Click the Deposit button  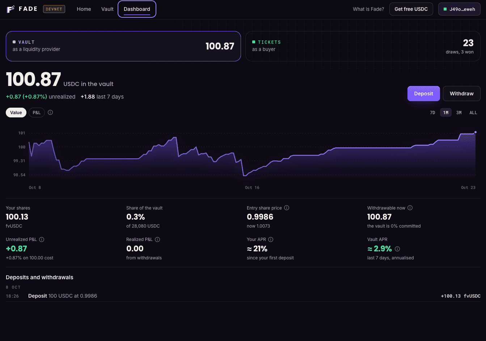coord(424,94)
